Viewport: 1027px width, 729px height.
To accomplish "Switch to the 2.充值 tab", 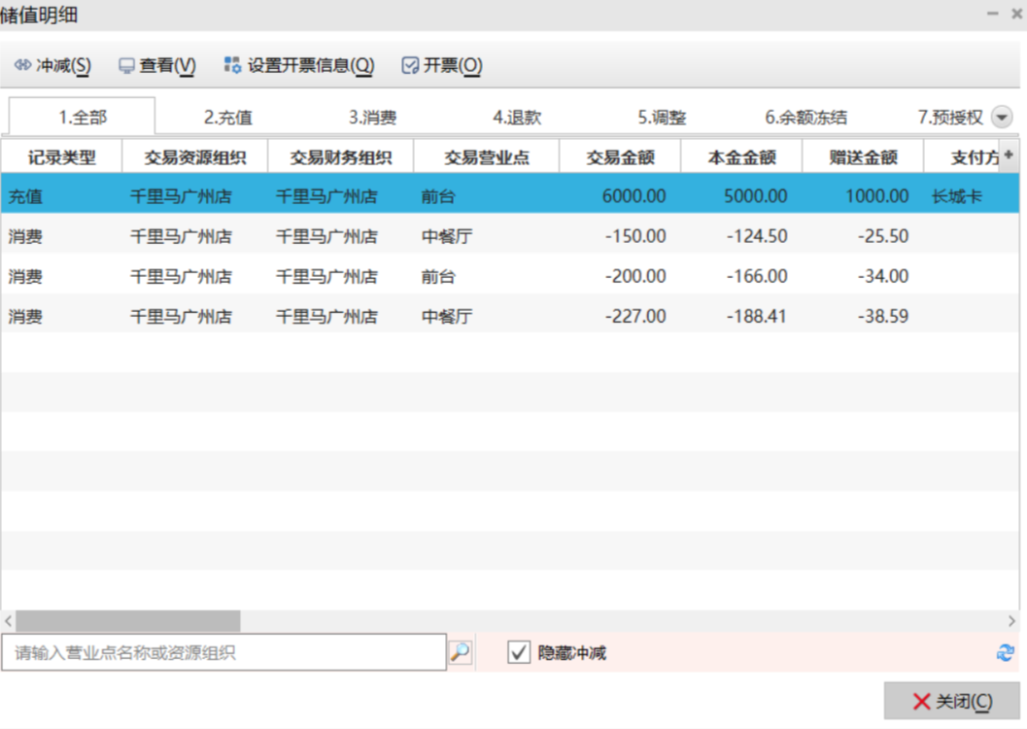I will click(x=227, y=118).
